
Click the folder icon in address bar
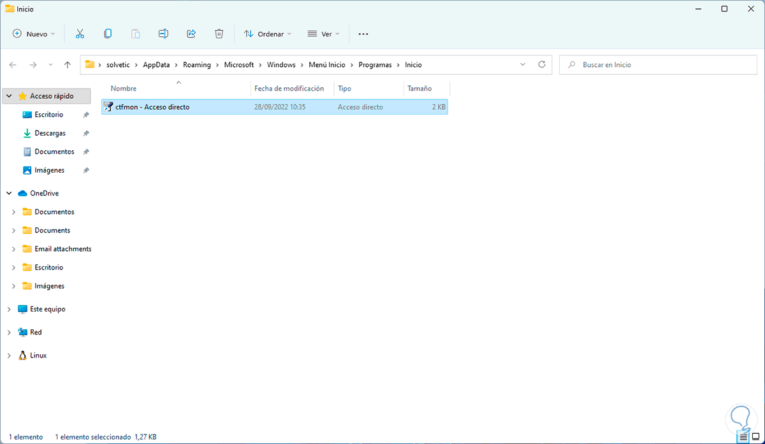coord(90,64)
